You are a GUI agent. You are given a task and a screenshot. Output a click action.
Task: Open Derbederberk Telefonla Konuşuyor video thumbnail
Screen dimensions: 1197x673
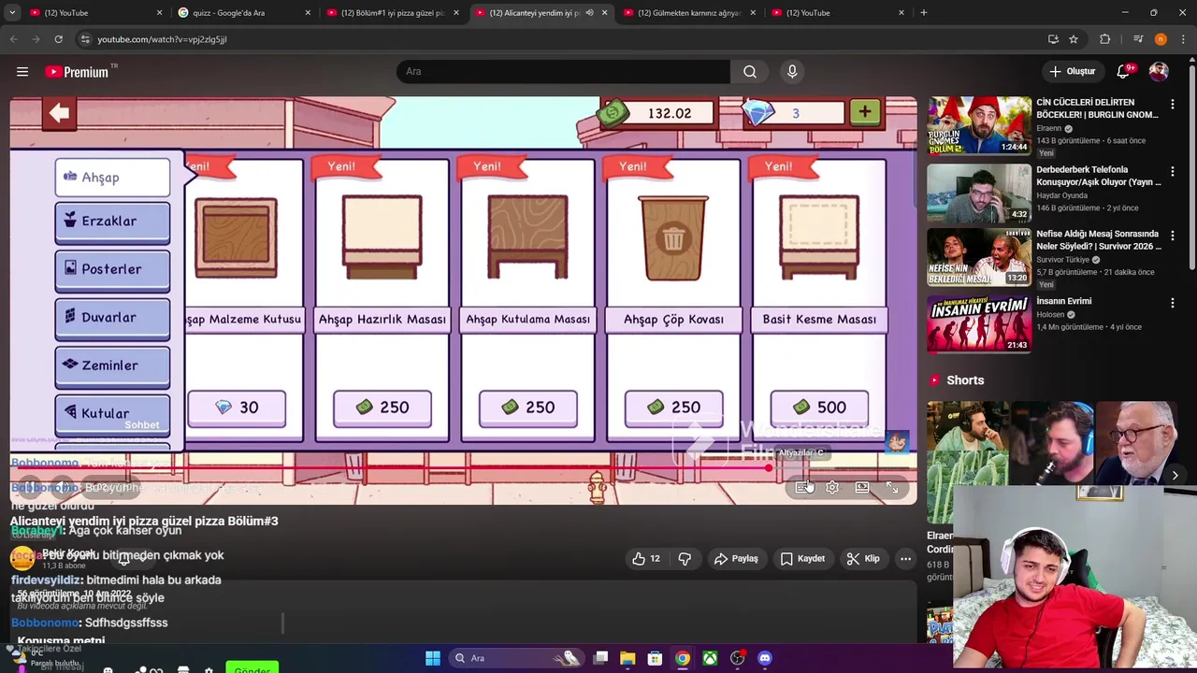(979, 193)
